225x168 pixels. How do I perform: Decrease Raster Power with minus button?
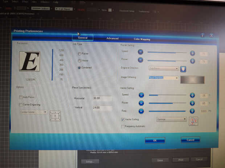coord(140,60)
